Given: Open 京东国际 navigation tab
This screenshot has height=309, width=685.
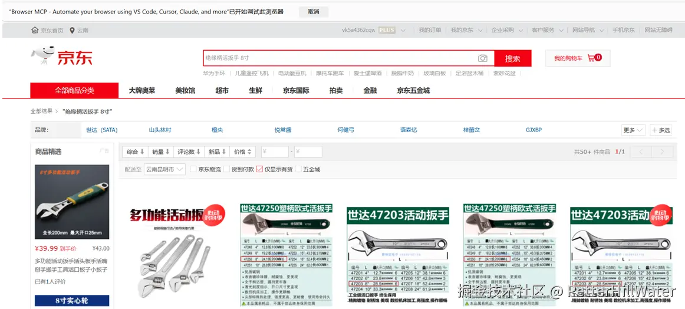Looking at the screenshot, I should [296, 90].
